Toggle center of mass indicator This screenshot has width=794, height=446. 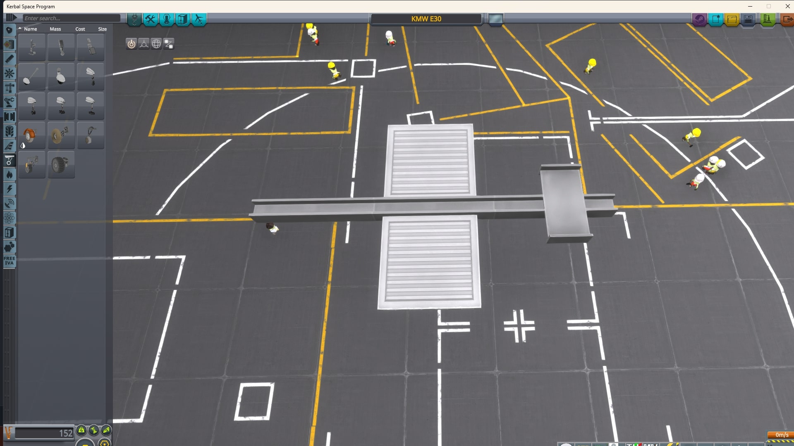[x=81, y=430]
